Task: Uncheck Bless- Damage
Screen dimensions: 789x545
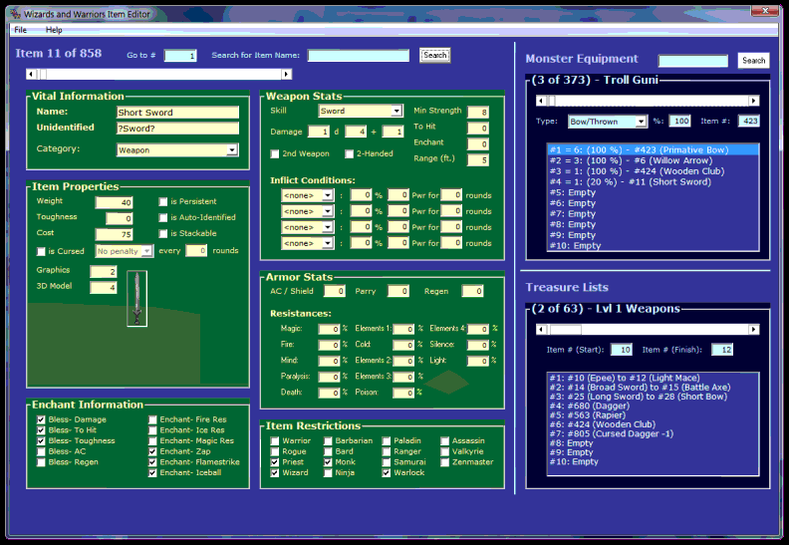Action: click(x=41, y=419)
